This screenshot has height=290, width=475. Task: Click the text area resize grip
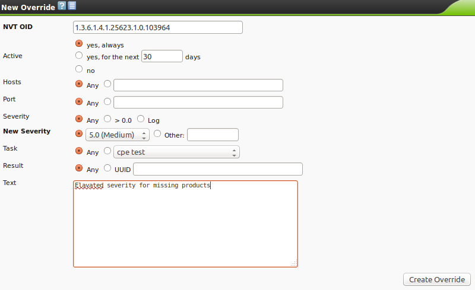pyautogui.click(x=294, y=263)
